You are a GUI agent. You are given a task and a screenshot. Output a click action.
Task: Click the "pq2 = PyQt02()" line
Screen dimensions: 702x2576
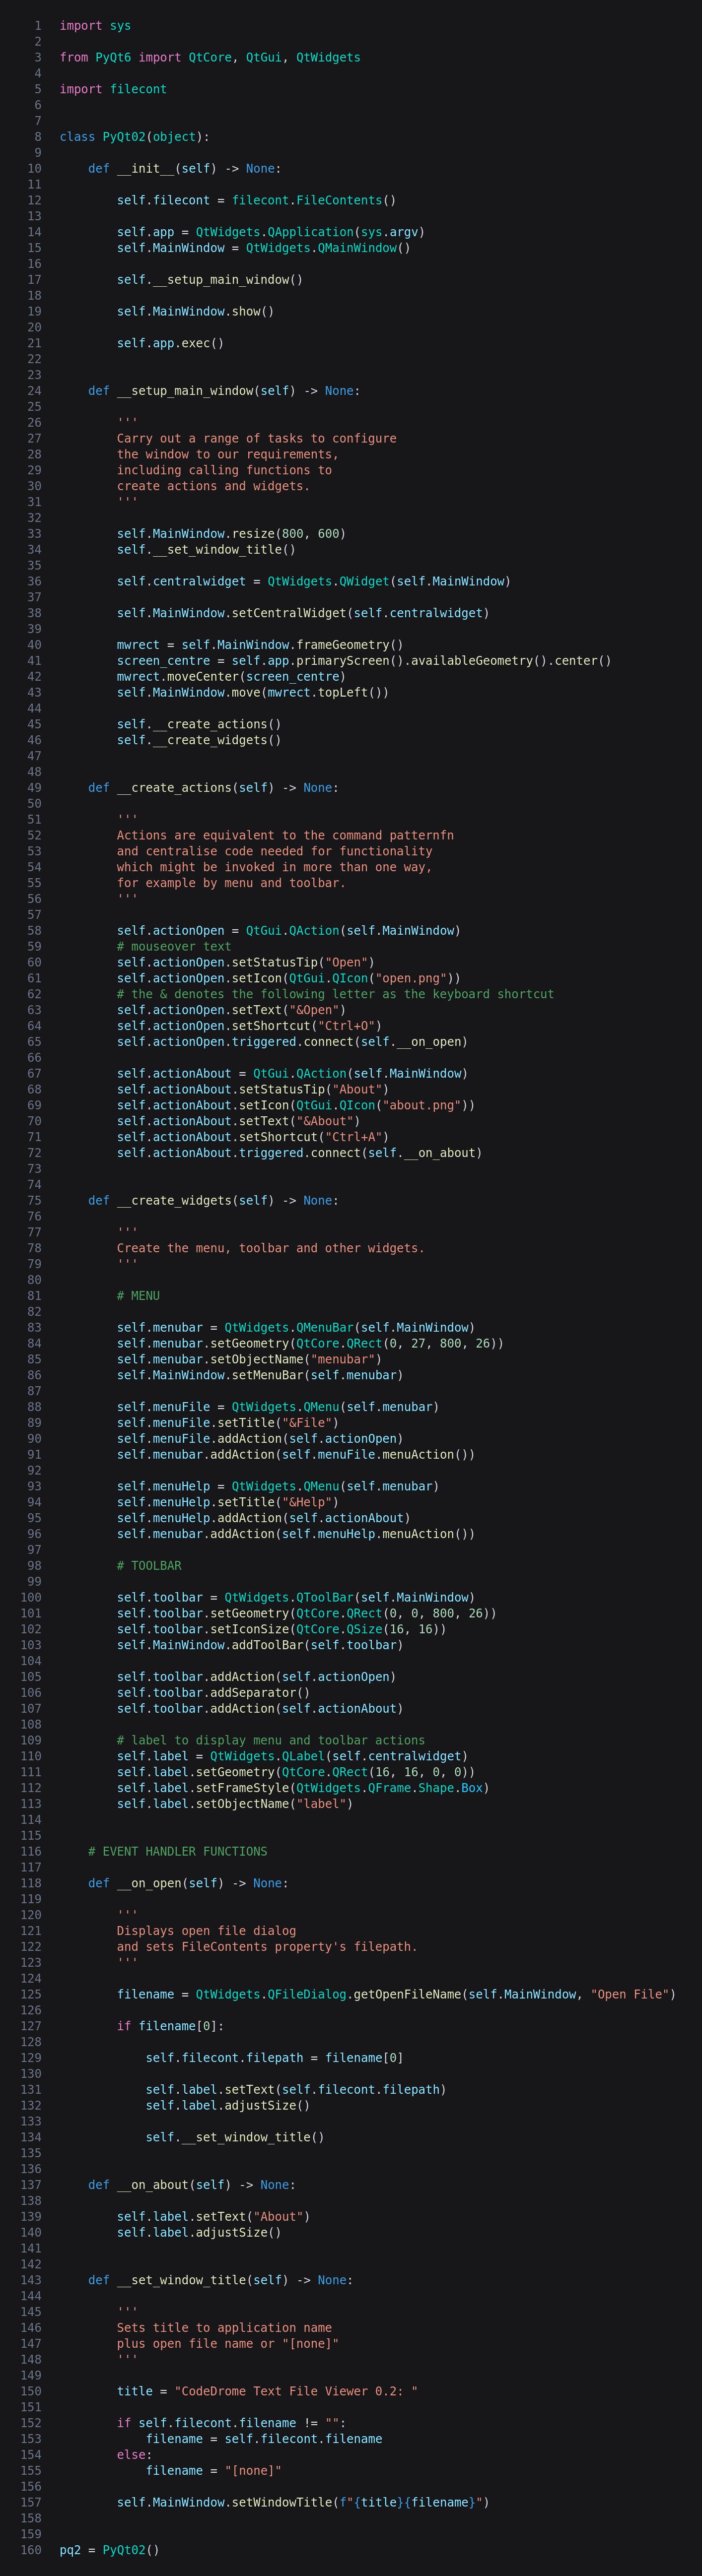pos(109,2550)
